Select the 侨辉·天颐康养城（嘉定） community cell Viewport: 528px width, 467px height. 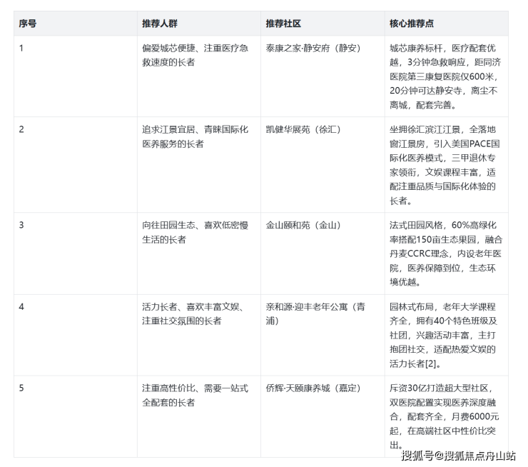point(313,388)
